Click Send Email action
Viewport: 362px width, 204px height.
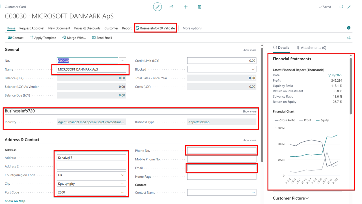point(102,38)
